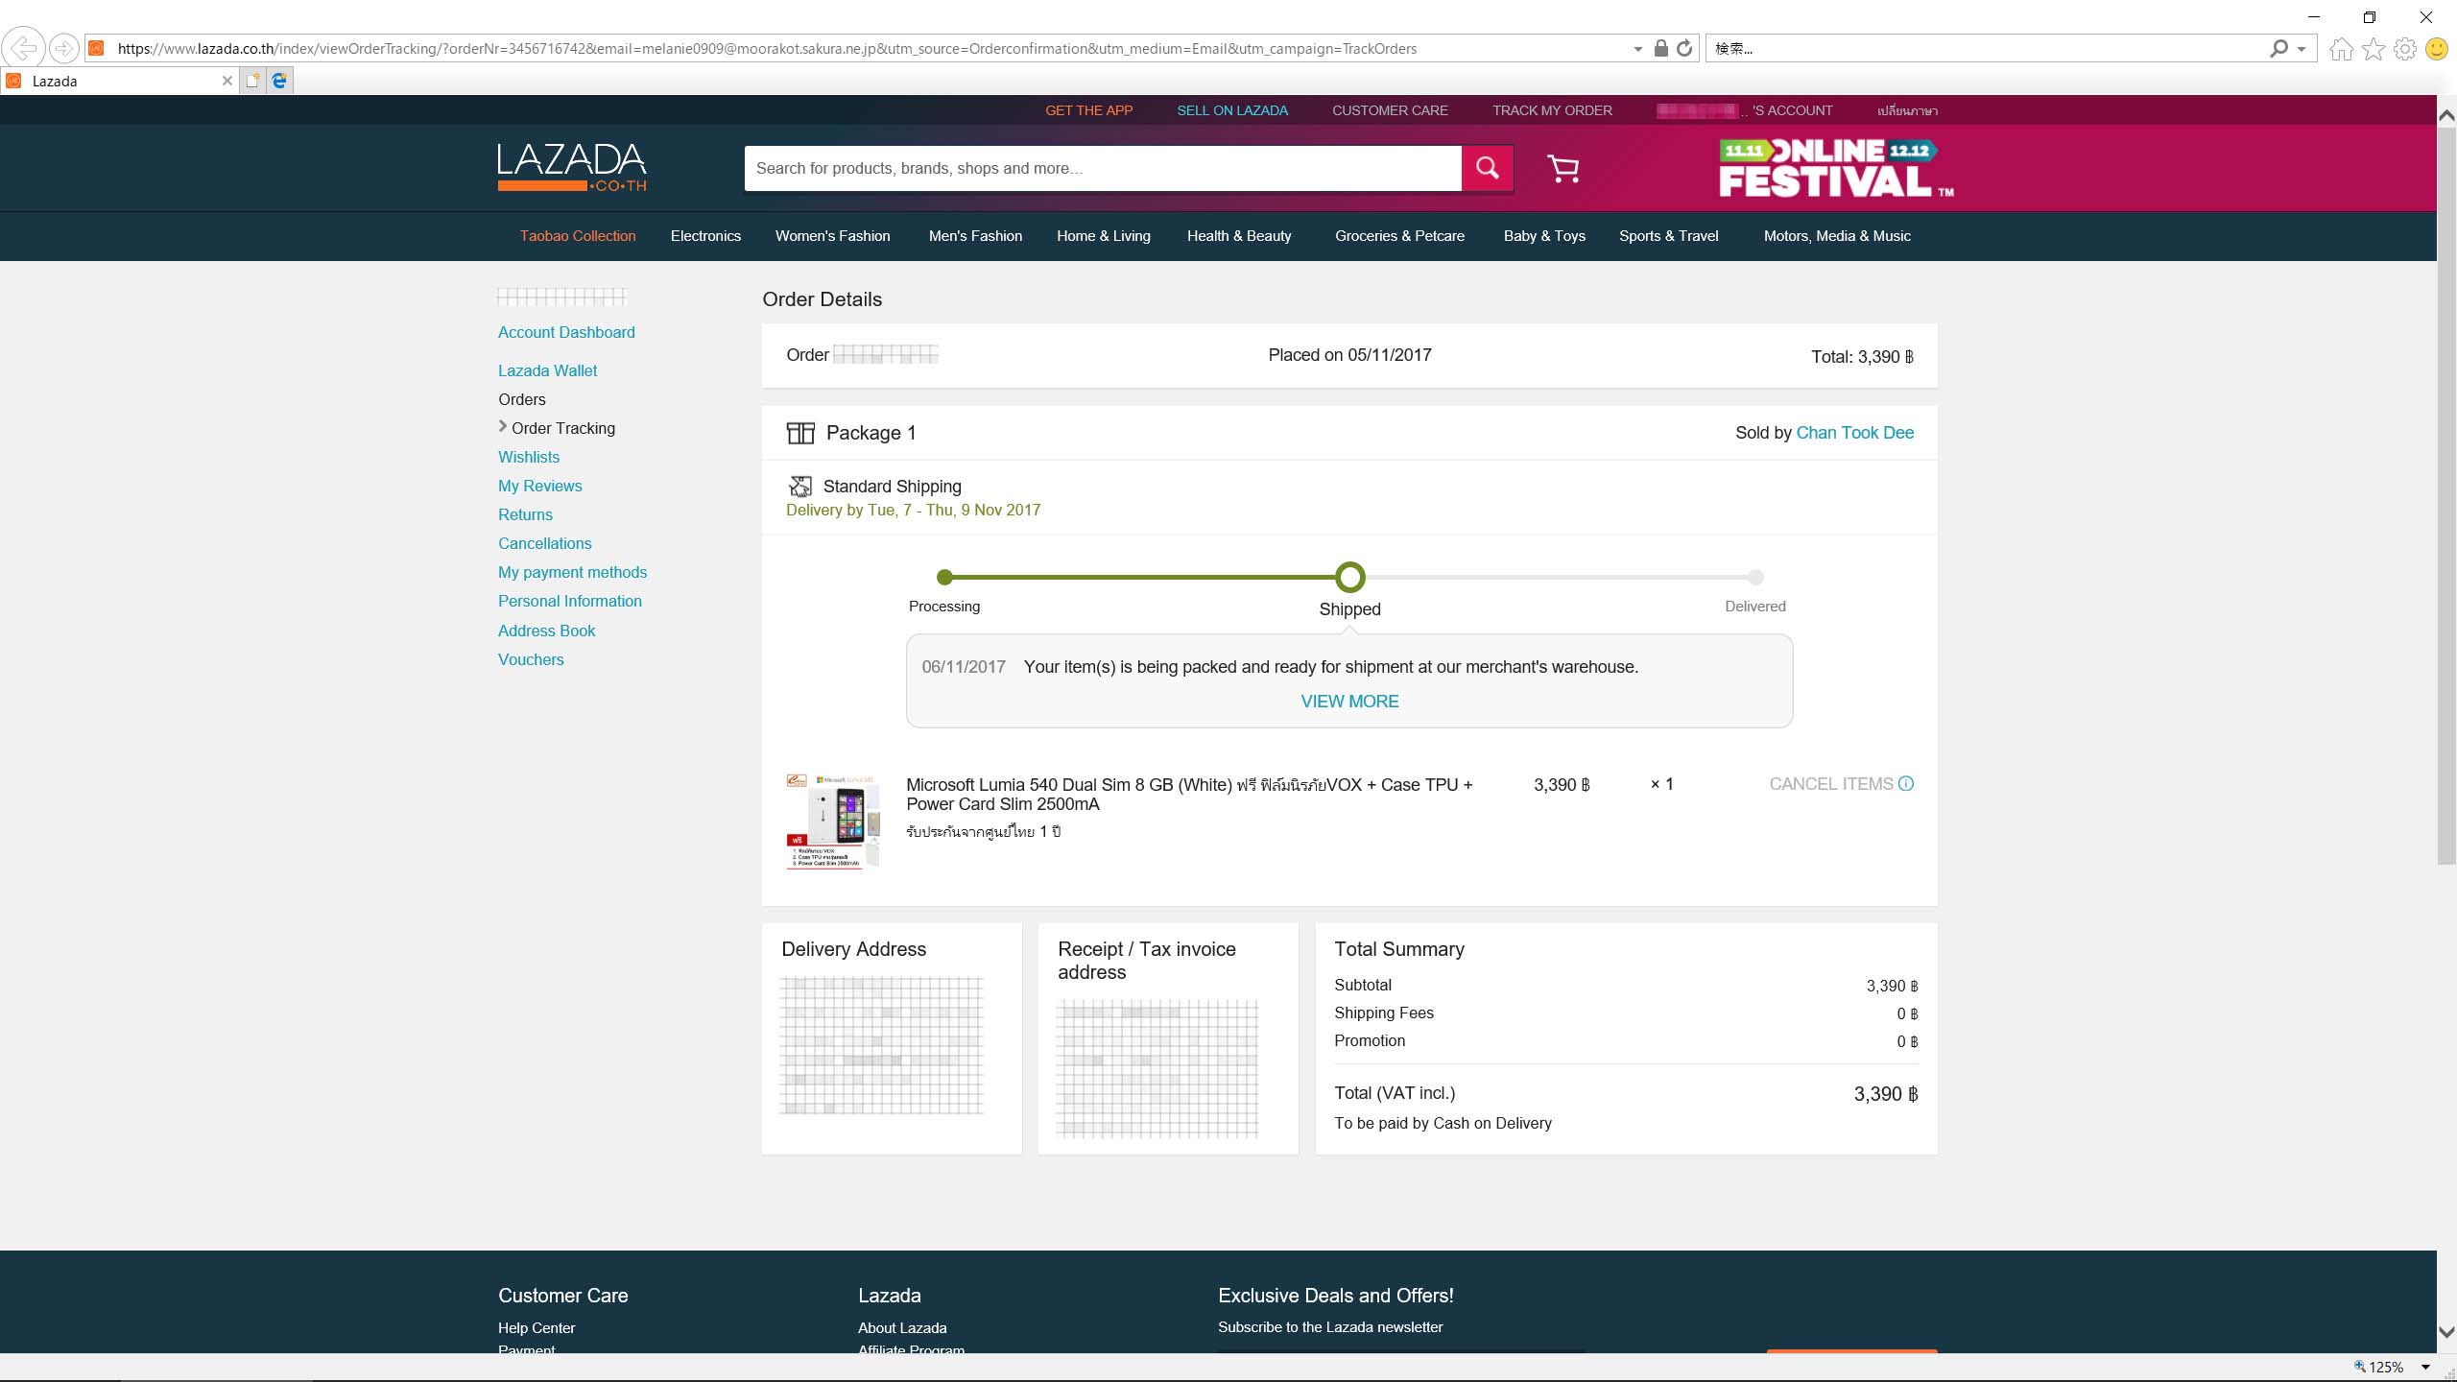The width and height of the screenshot is (2457, 1382).
Task: Click the browser forward arrow button
Action: tap(63, 48)
